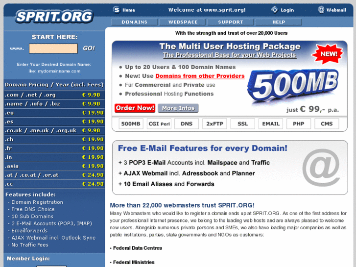356x267 pixels.
Task: Open the Login link
Action: pyautogui.click(x=287, y=10)
